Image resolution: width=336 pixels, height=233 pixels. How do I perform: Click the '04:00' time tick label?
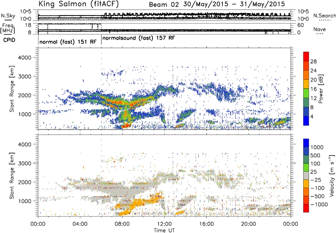point(80,224)
